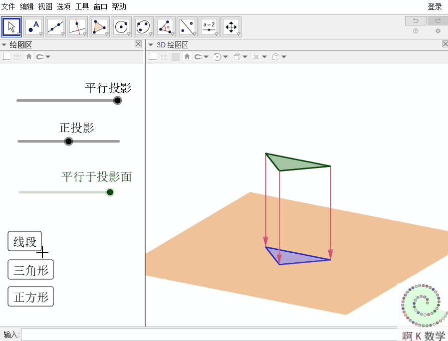Open rotation options dropdown arrow
Image resolution: width=448 pixels, height=341 pixels.
point(225,57)
